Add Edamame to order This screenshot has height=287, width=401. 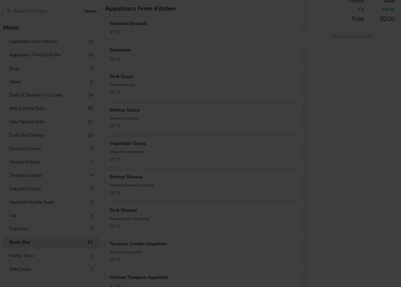coord(204,55)
